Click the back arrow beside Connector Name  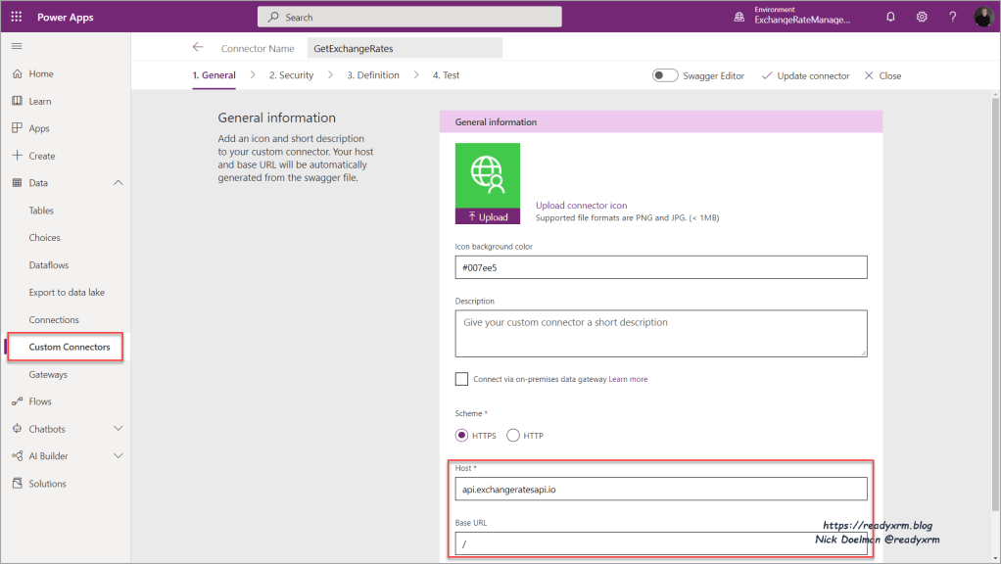[198, 47]
